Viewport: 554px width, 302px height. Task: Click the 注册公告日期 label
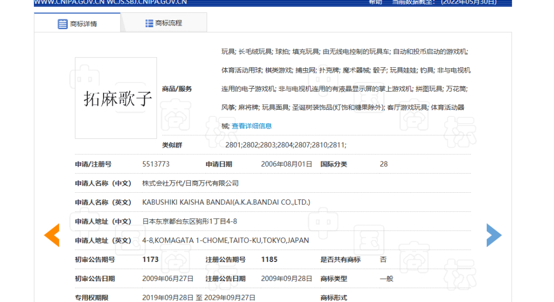[226, 279]
